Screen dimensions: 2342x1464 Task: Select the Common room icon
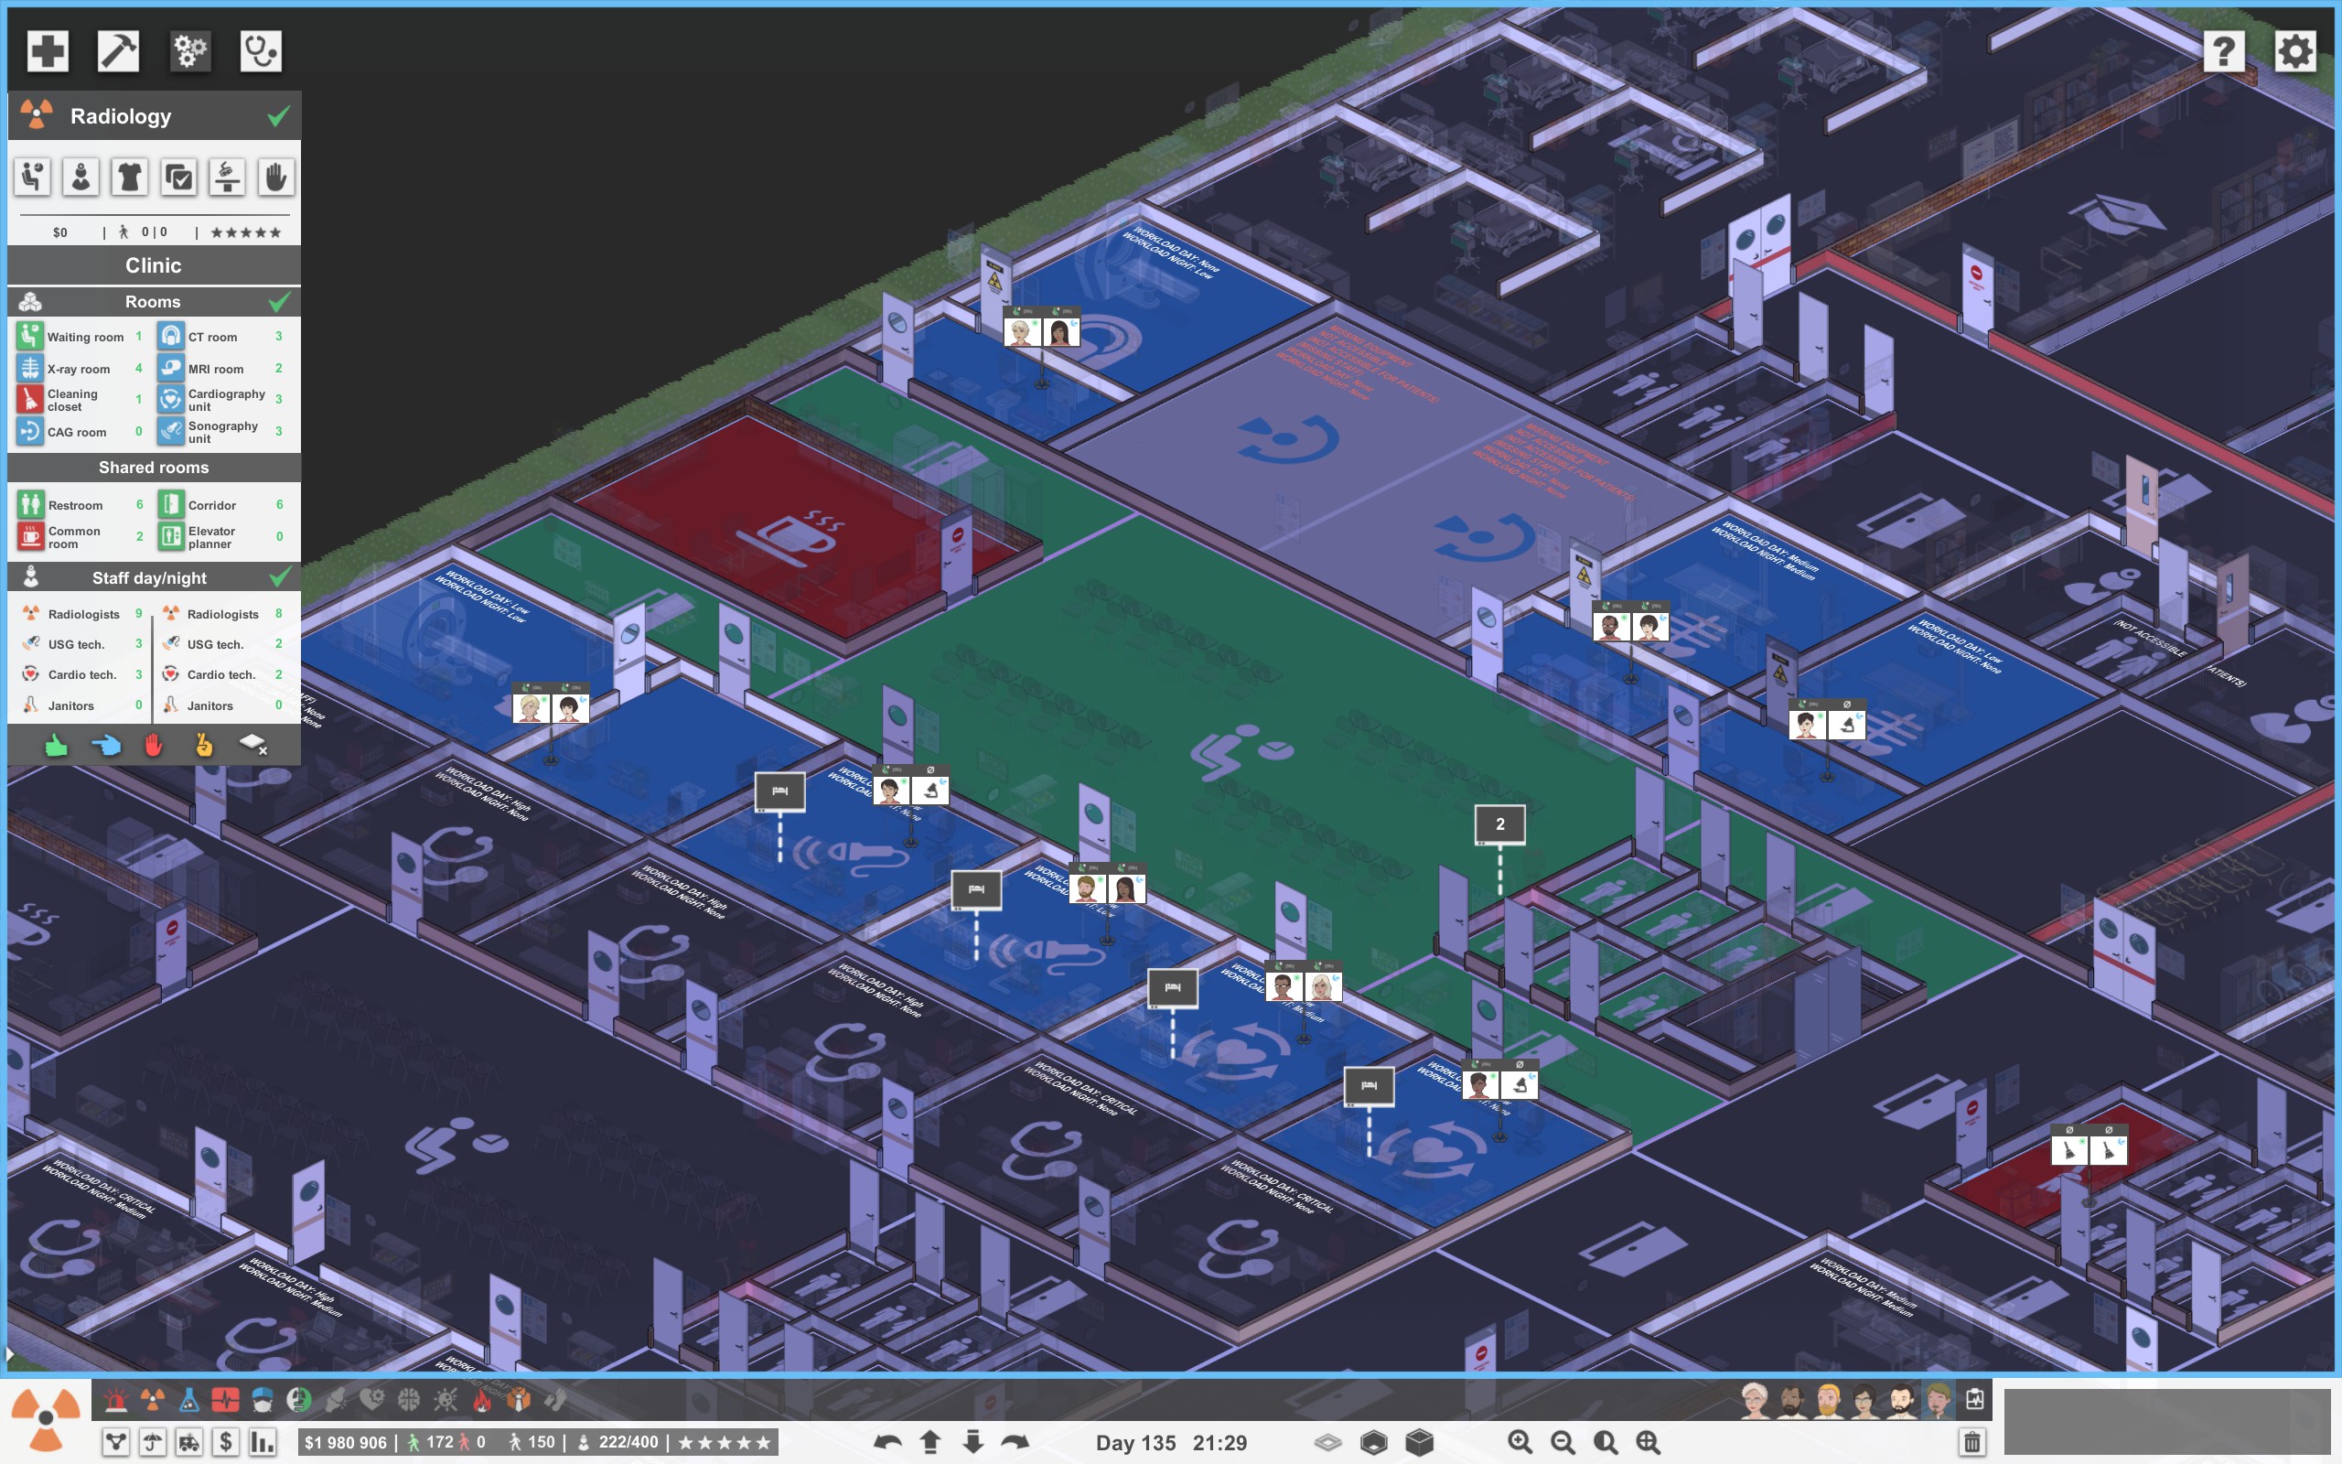[30, 536]
